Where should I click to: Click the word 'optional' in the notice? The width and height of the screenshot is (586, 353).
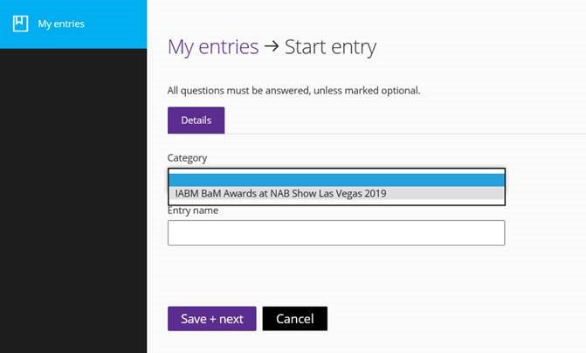click(x=401, y=90)
